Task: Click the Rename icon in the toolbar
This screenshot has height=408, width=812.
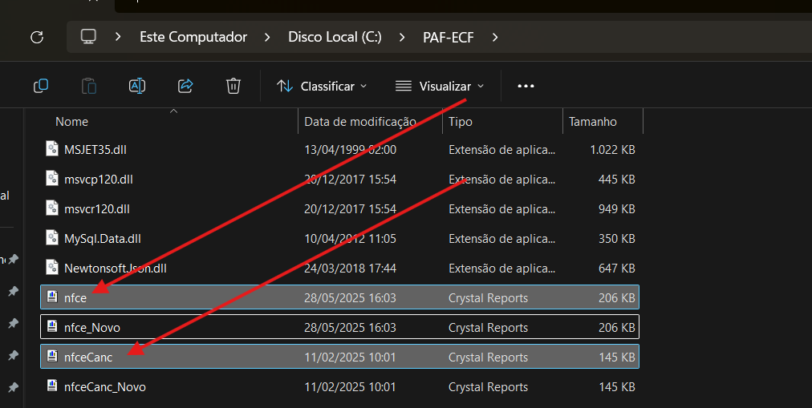Action: click(137, 86)
